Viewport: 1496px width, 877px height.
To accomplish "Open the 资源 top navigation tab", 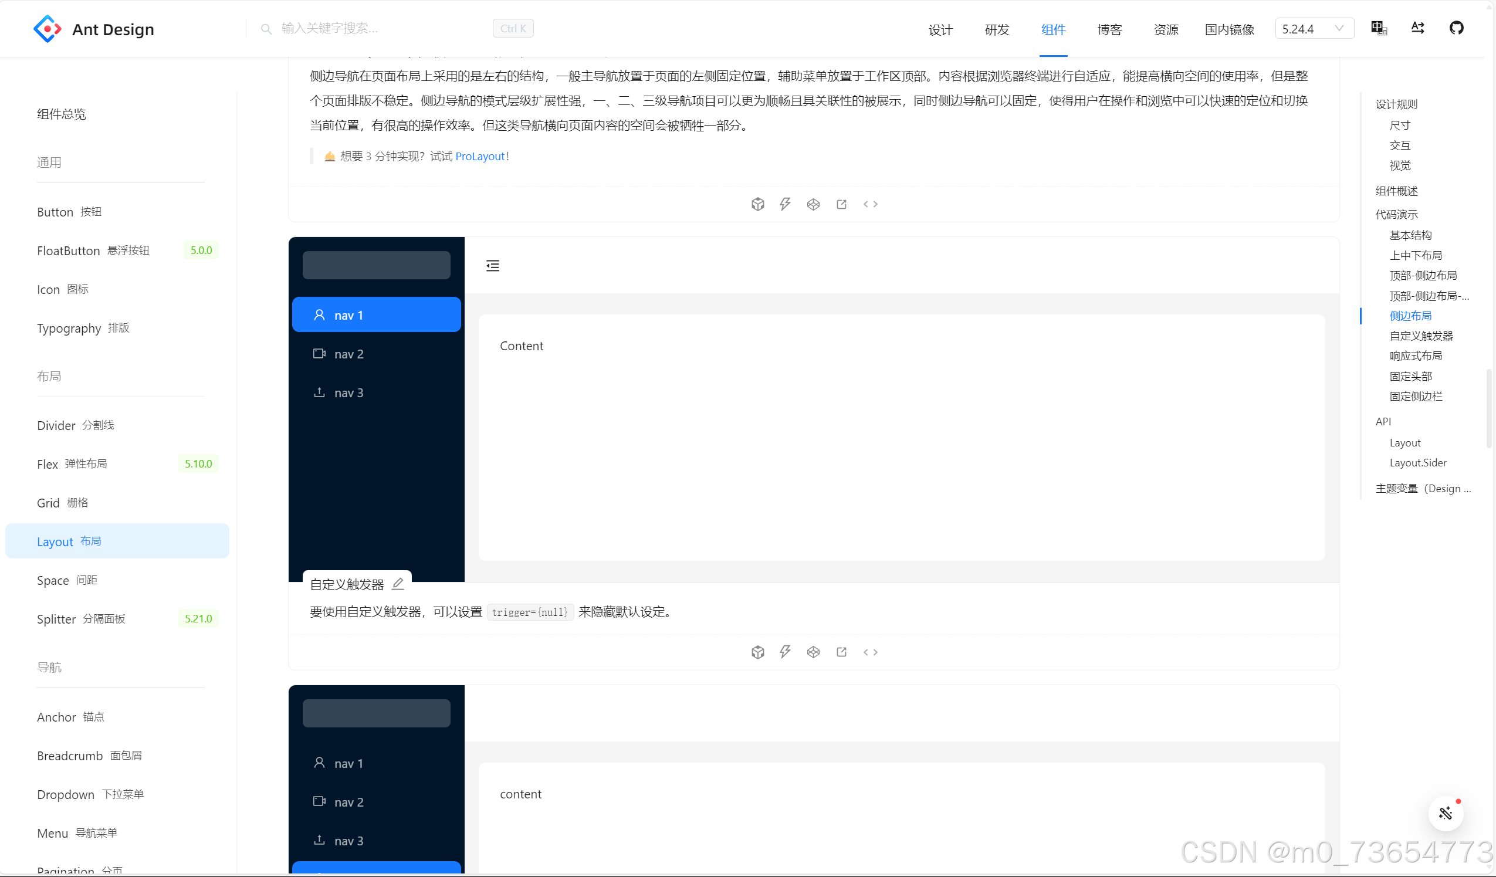I will [x=1166, y=30].
